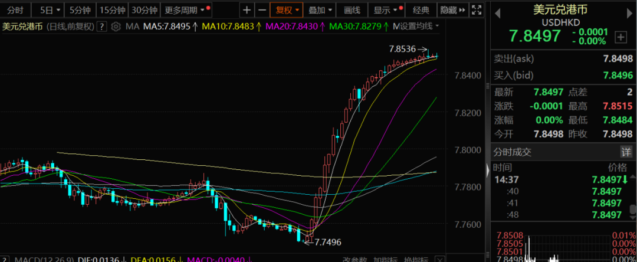The image size is (637, 262).
Task: Open MA indicator settings gear icon
Action: coord(115,27)
